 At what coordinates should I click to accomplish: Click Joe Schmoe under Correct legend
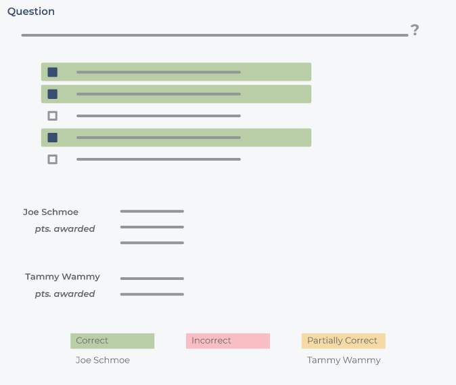coord(103,360)
